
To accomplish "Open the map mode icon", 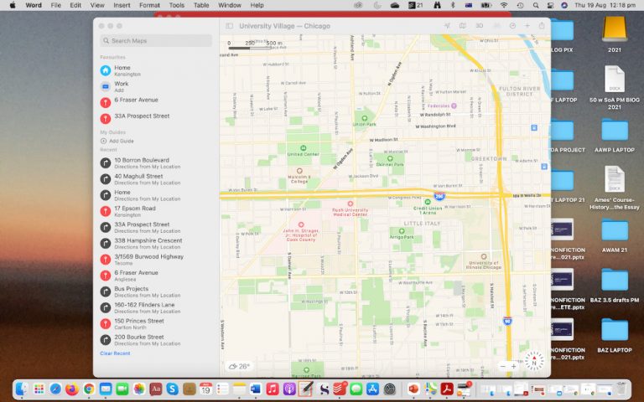I will (x=462, y=26).
